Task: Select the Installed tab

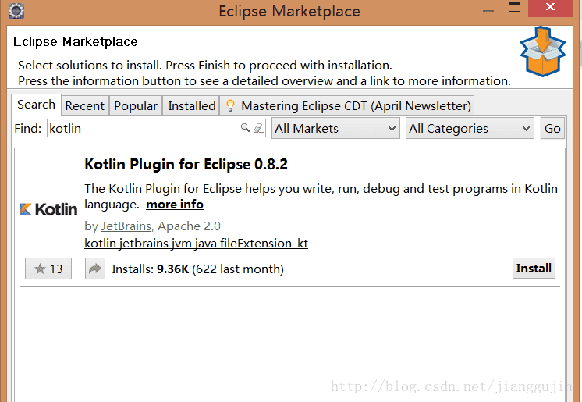Action: tap(192, 105)
